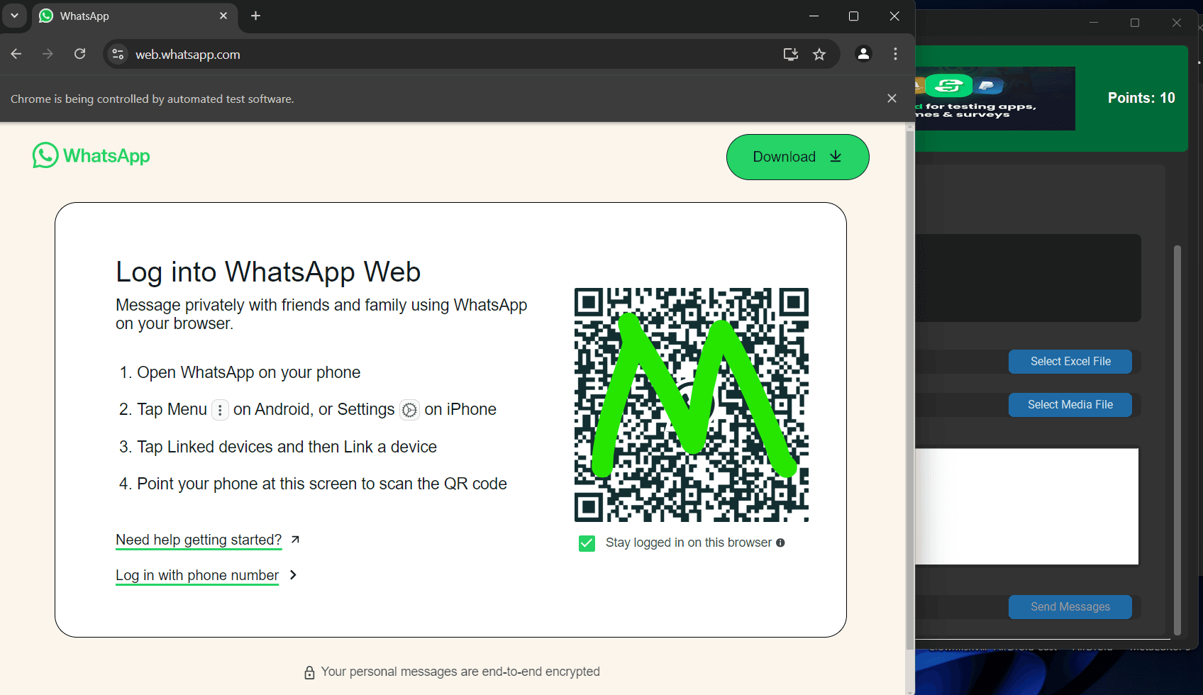
Task: Uncheck Stay logged in on this browser
Action: pos(587,543)
